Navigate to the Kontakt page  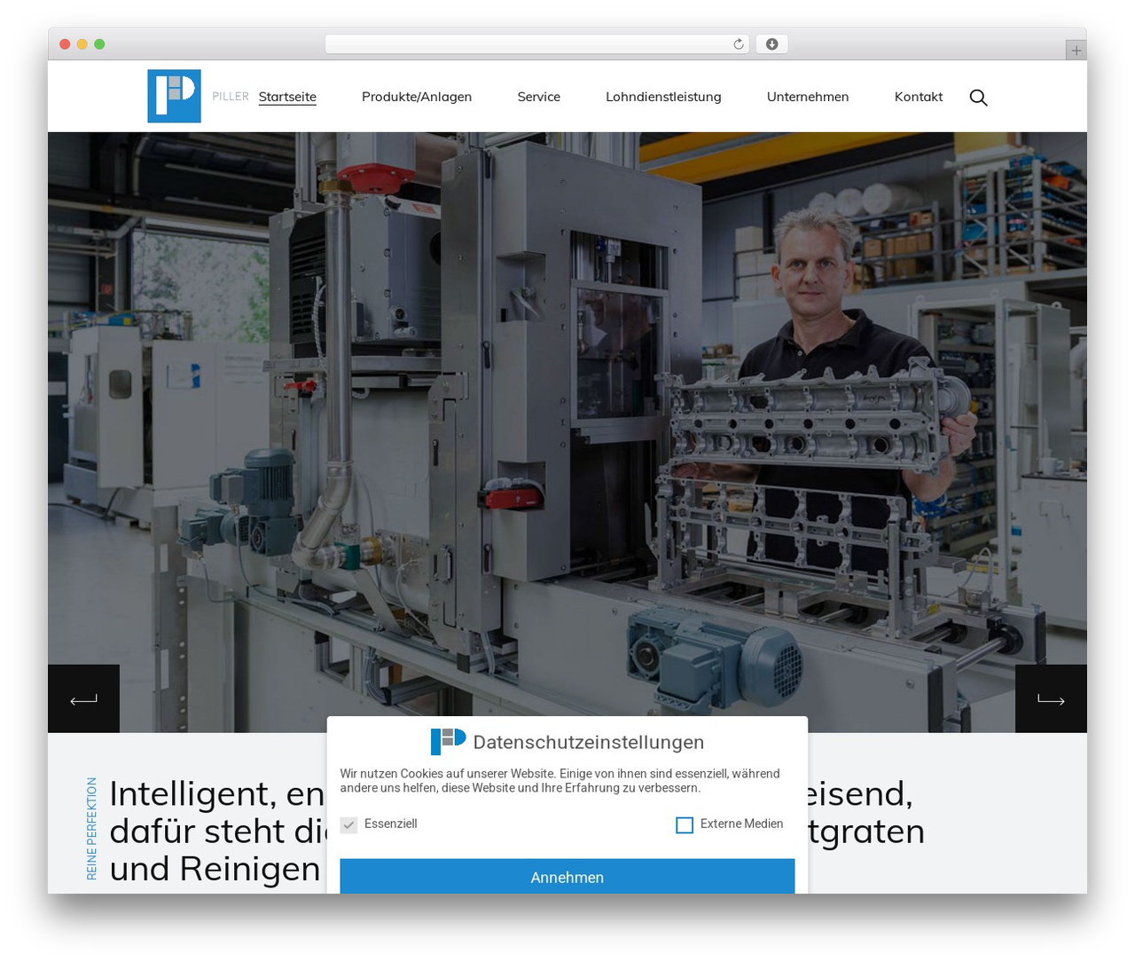coord(919,97)
